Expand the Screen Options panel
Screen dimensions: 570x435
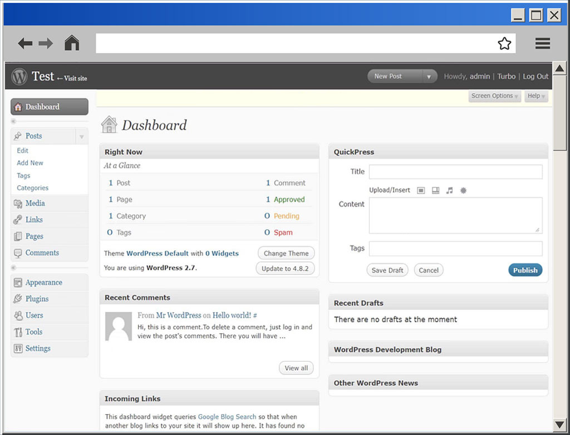pyautogui.click(x=494, y=96)
